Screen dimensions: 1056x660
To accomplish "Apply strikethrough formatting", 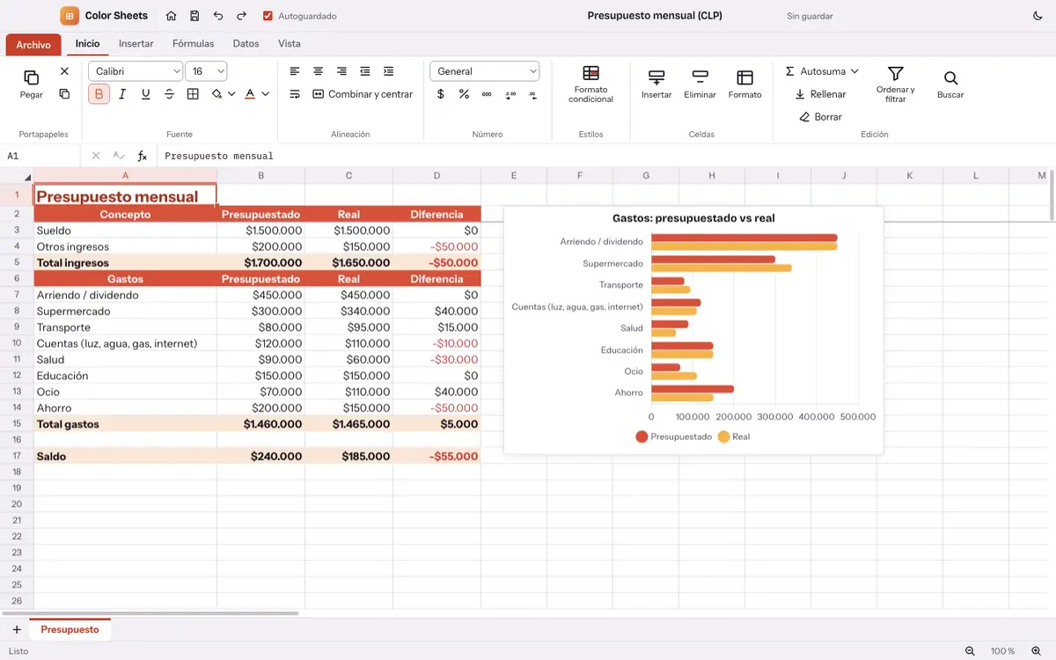I will [x=169, y=94].
